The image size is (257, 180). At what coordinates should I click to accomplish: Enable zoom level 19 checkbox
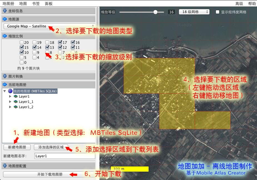pyautogui.click(x=34, y=42)
